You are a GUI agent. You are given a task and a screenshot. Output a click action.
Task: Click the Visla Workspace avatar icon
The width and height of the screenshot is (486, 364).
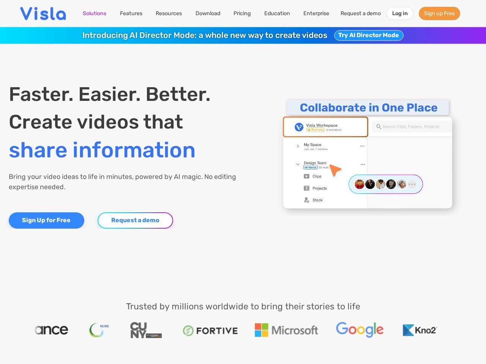point(299,127)
